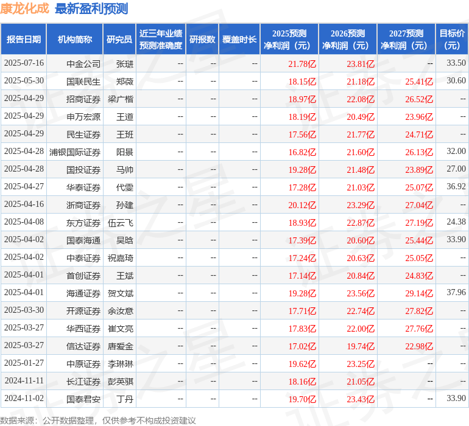This screenshot has height=426, width=469.
Task: Click the 浦银国际证券 institution cell
Action: 75,152
